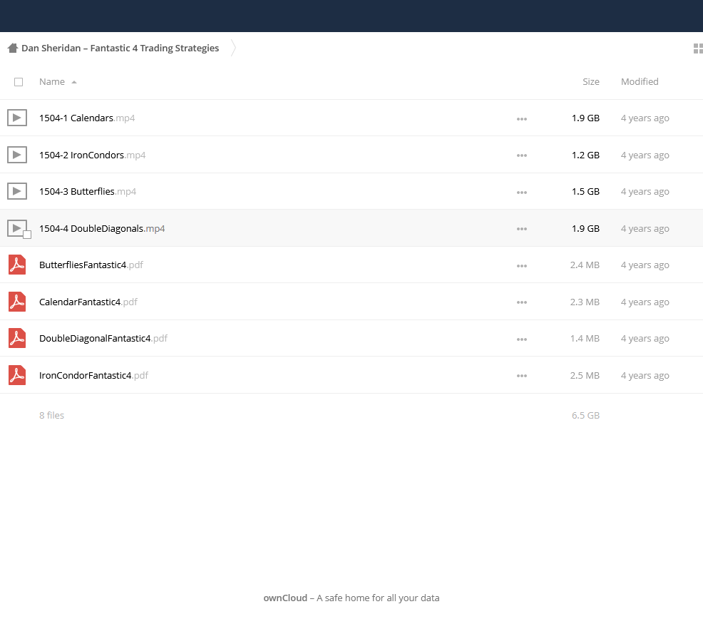703x619 pixels.
Task: Open actions menu for CalendarFantastic4.pdf
Action: click(x=521, y=303)
